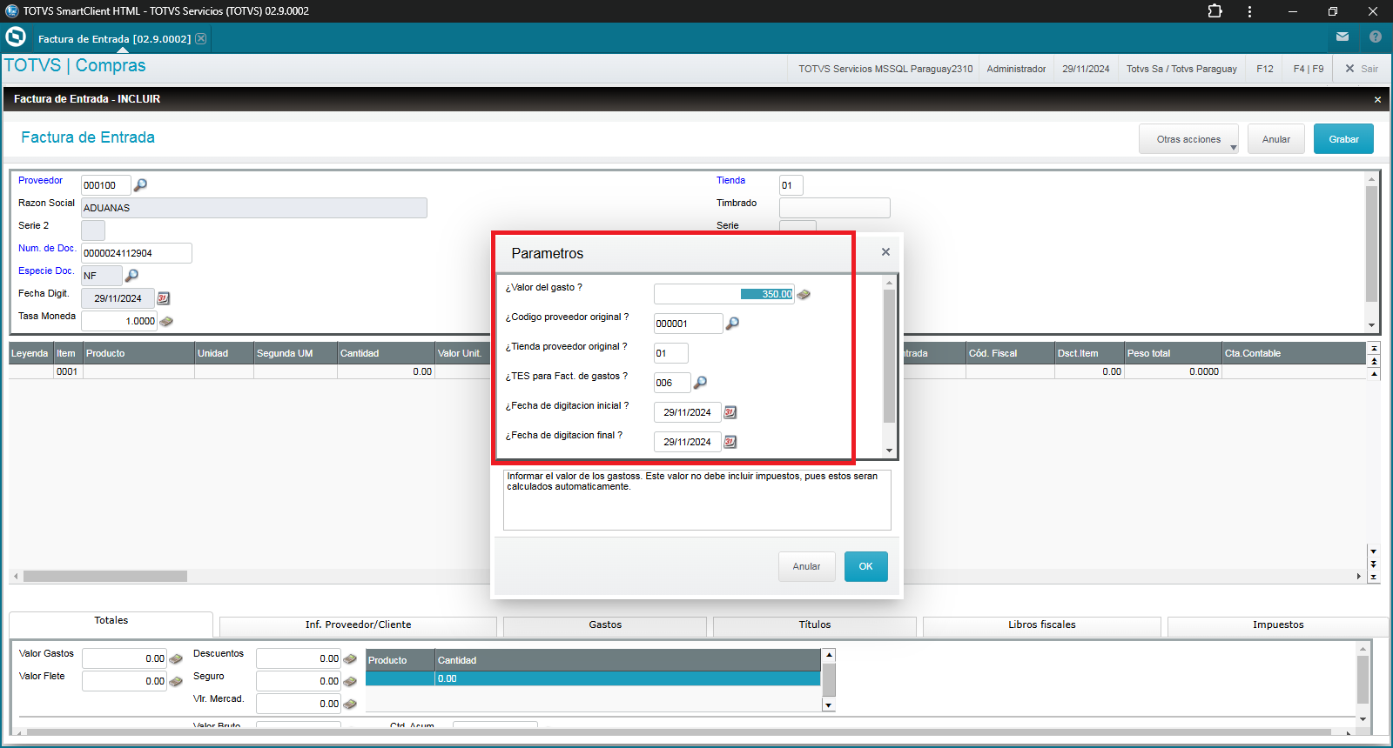Image resolution: width=1393 pixels, height=748 pixels.
Task: Click Tienda proveedor original field
Action: coord(670,353)
